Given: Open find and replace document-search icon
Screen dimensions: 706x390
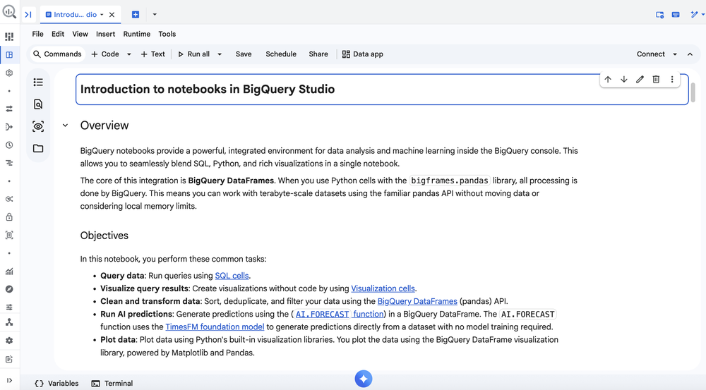Looking at the screenshot, I should pos(38,104).
